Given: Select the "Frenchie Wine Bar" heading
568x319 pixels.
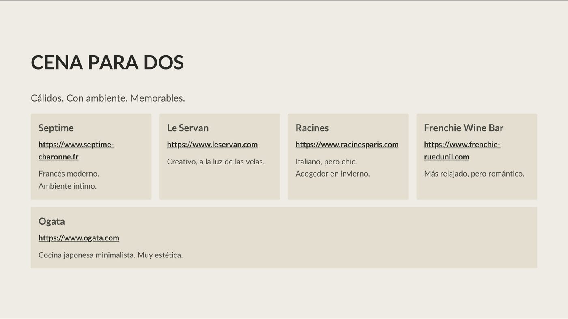Looking at the screenshot, I should (x=464, y=128).
